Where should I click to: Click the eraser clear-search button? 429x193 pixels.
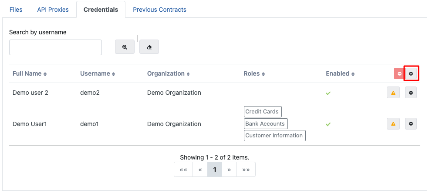149,47
